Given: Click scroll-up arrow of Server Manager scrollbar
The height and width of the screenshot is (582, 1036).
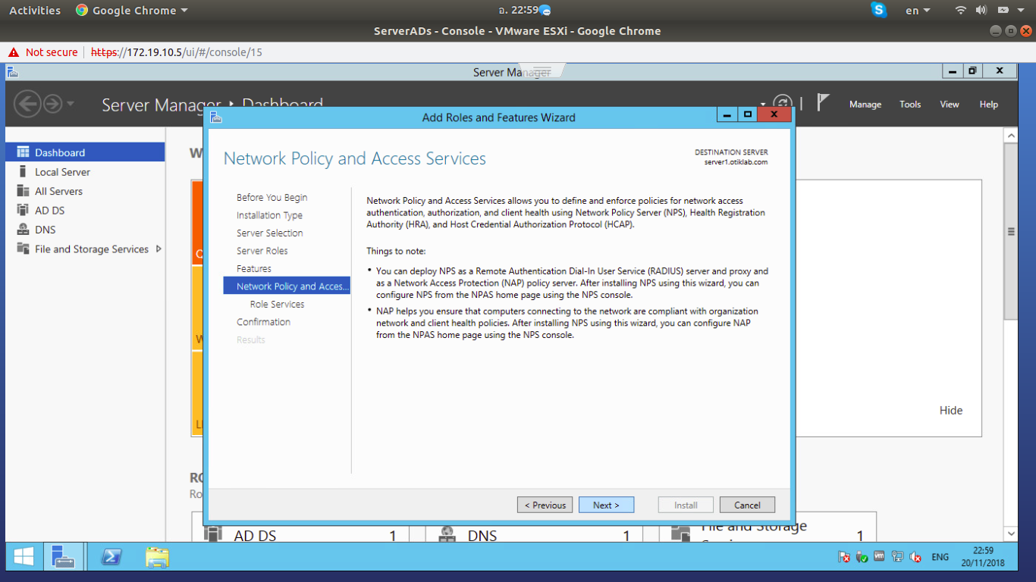Looking at the screenshot, I should coord(1010,136).
